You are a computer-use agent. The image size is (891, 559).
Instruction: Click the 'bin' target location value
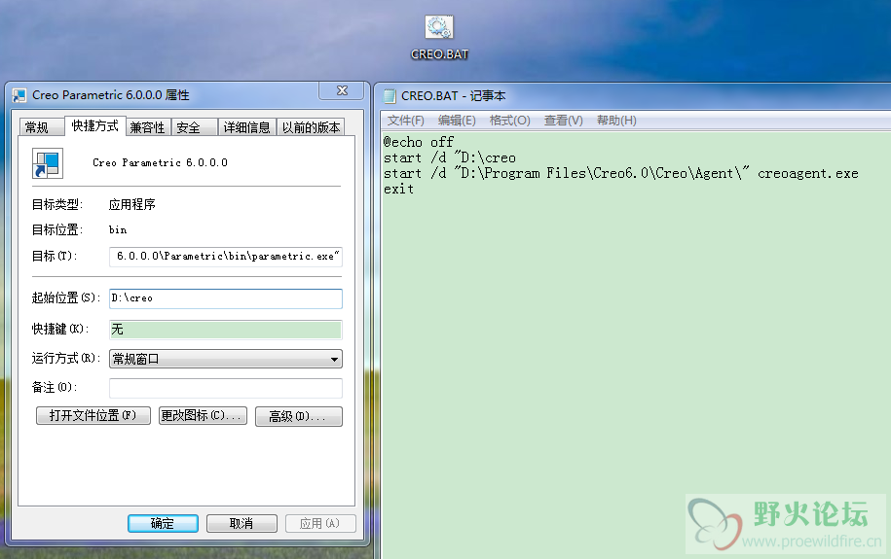coord(118,229)
